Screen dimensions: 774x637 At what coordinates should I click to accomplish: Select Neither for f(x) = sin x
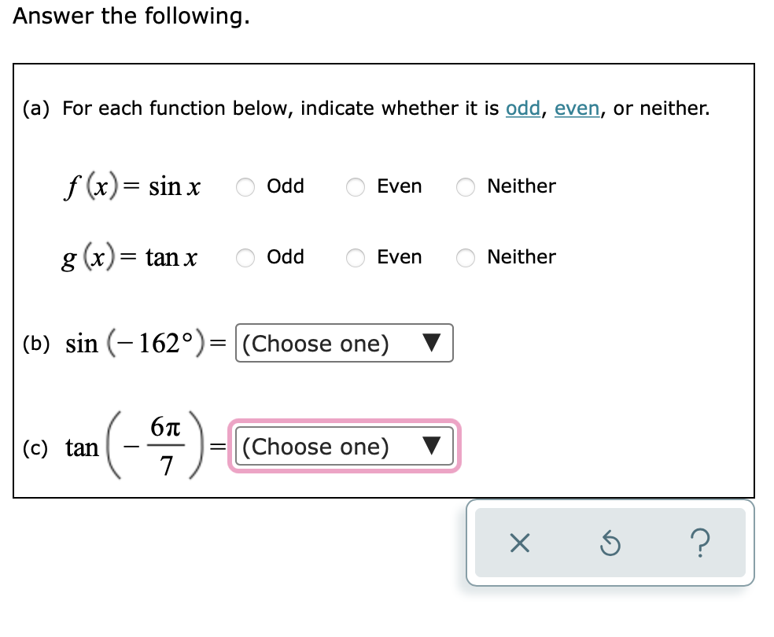[466, 187]
